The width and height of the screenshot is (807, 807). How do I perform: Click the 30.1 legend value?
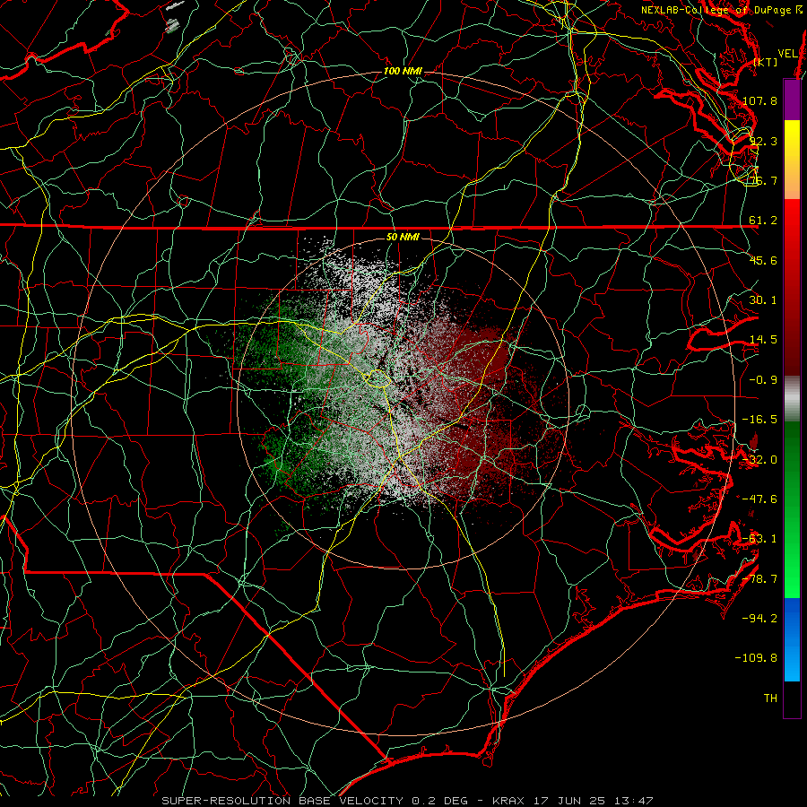pos(763,300)
